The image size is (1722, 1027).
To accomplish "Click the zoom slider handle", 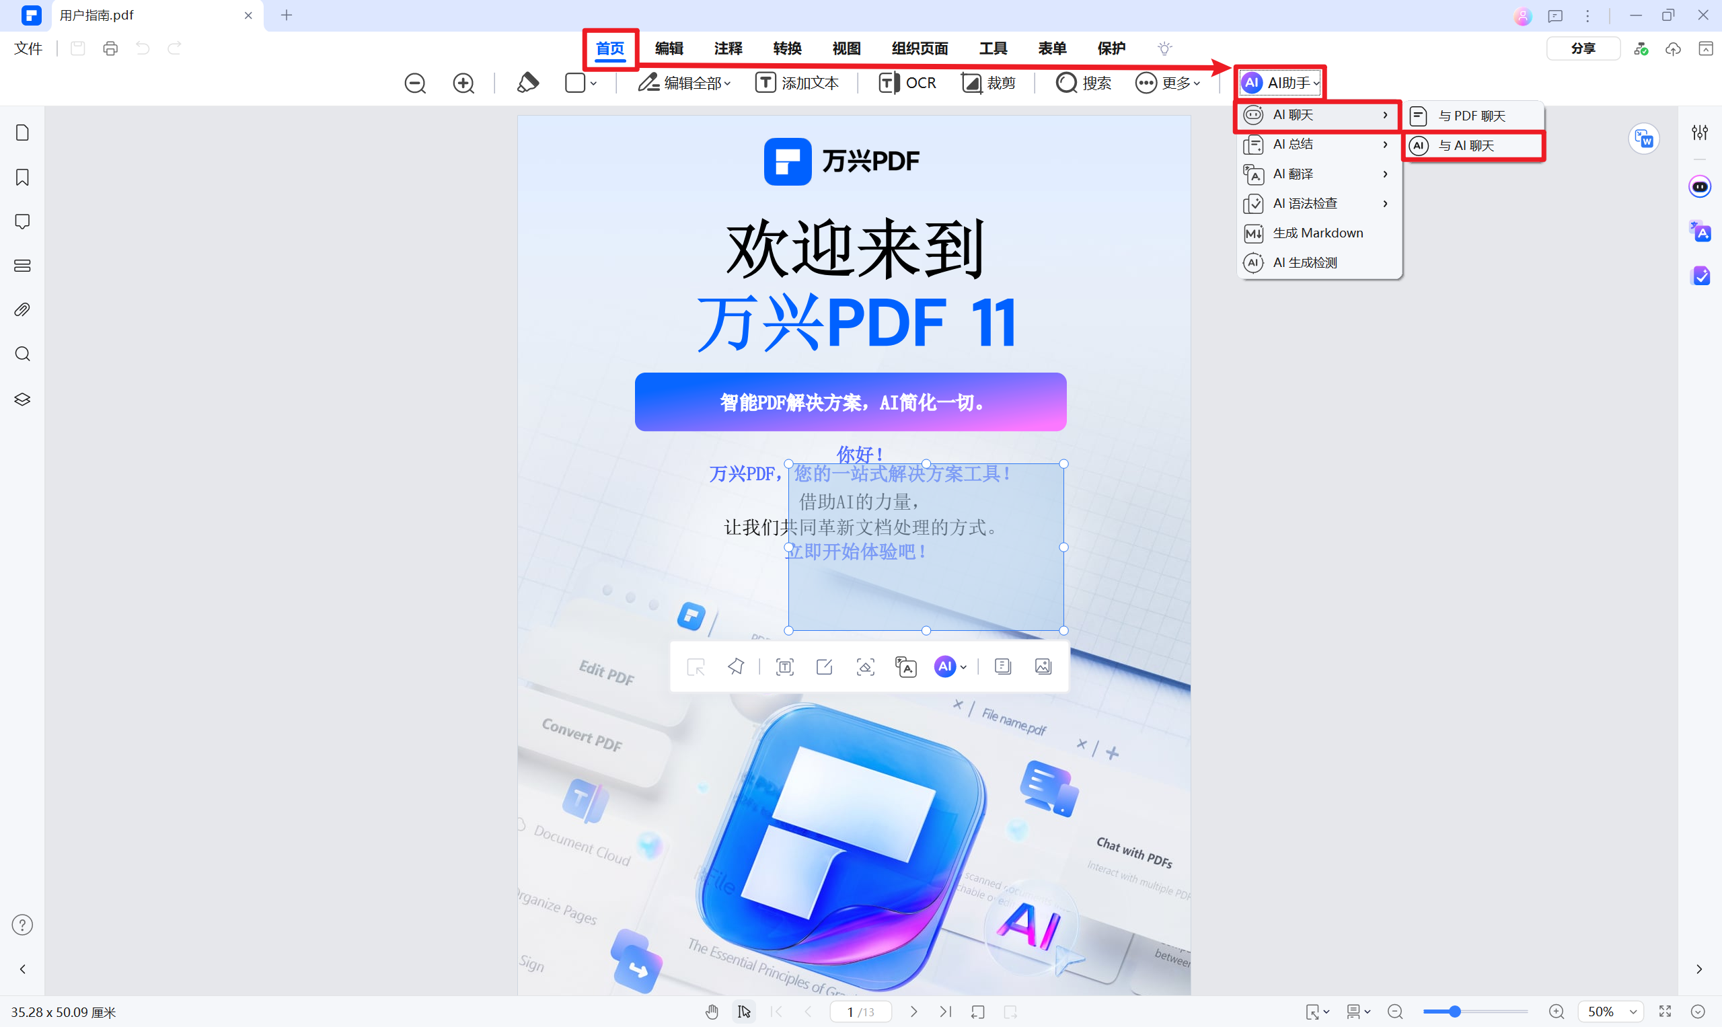I will tap(1454, 1012).
